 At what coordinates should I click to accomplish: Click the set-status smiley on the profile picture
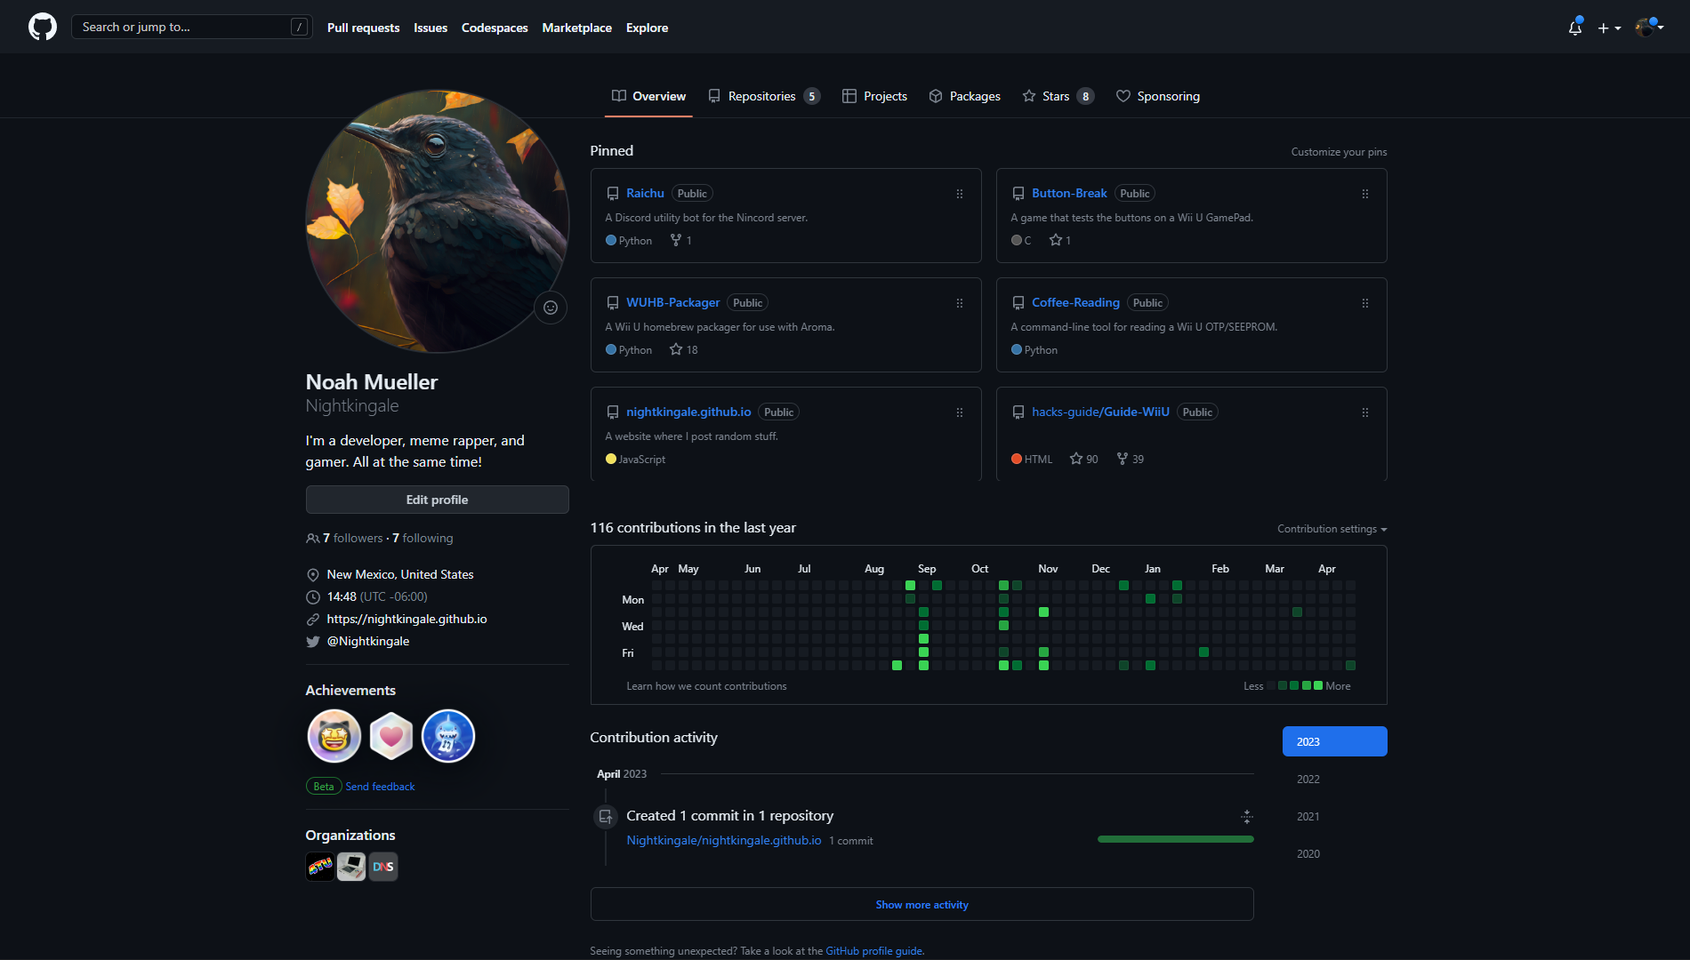[550, 308]
